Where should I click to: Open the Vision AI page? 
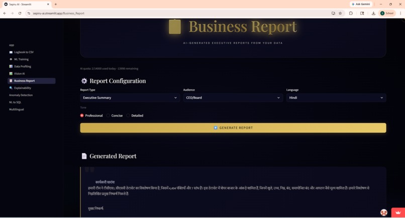(20, 74)
